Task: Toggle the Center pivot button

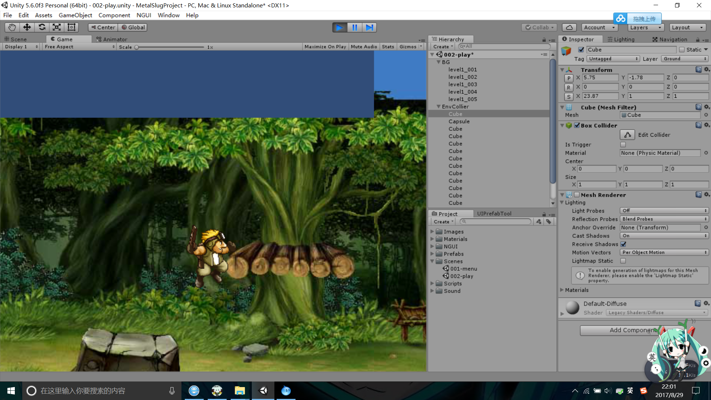Action: tap(103, 27)
